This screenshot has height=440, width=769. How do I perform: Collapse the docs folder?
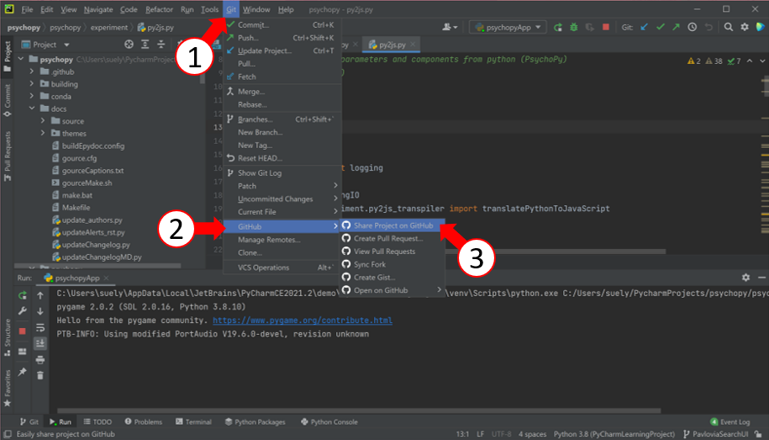click(x=32, y=109)
